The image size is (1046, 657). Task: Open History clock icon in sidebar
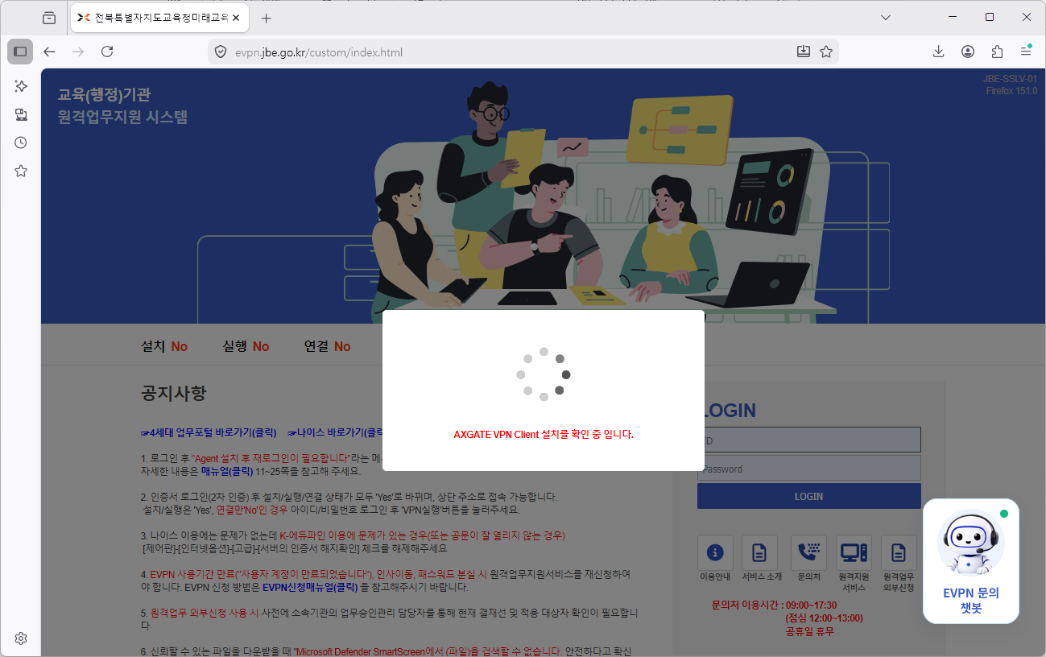pos(21,143)
